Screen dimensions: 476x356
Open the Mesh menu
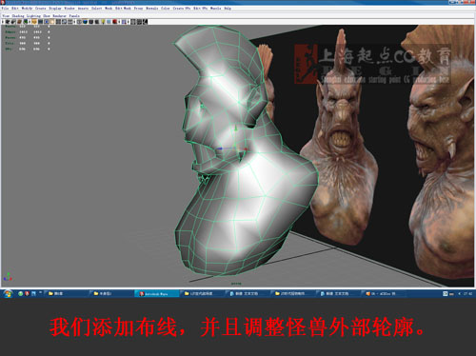[109, 9]
